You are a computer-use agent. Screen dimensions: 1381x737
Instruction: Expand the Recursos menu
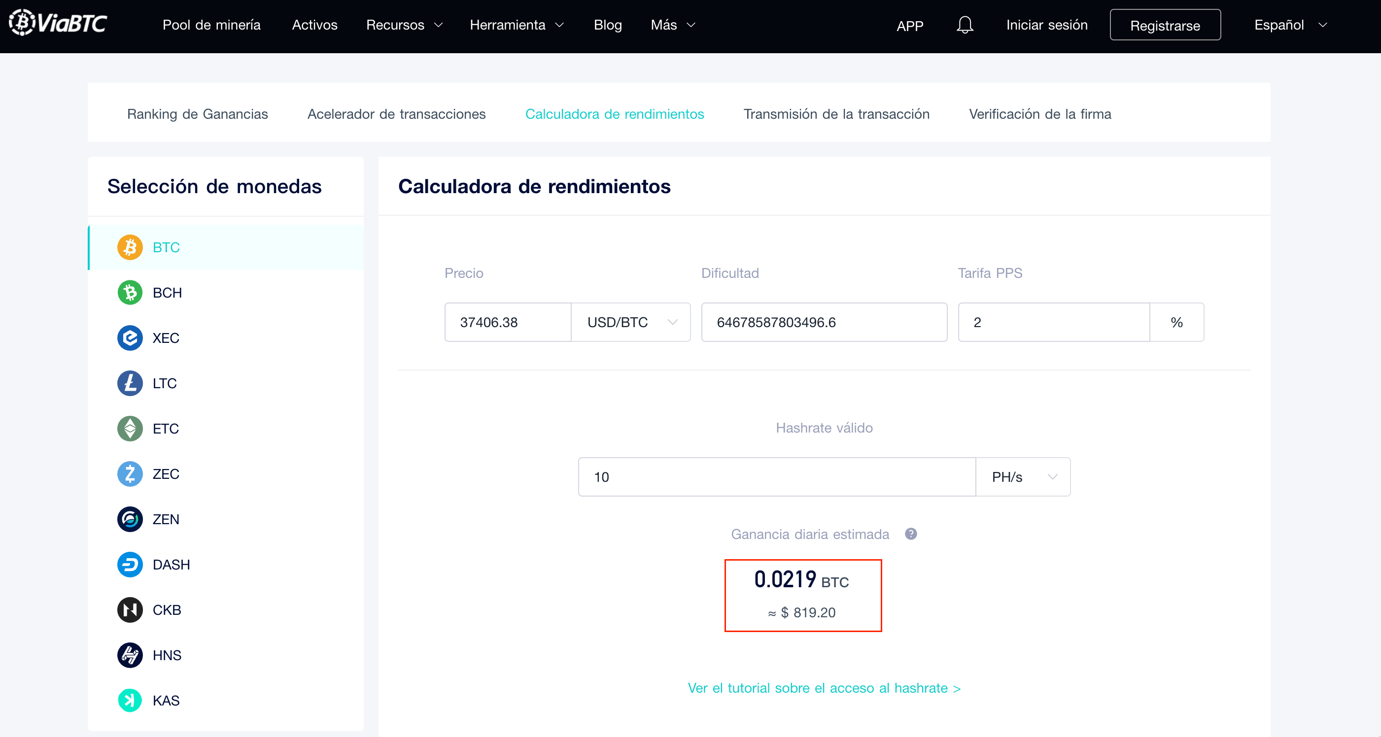[x=405, y=25]
